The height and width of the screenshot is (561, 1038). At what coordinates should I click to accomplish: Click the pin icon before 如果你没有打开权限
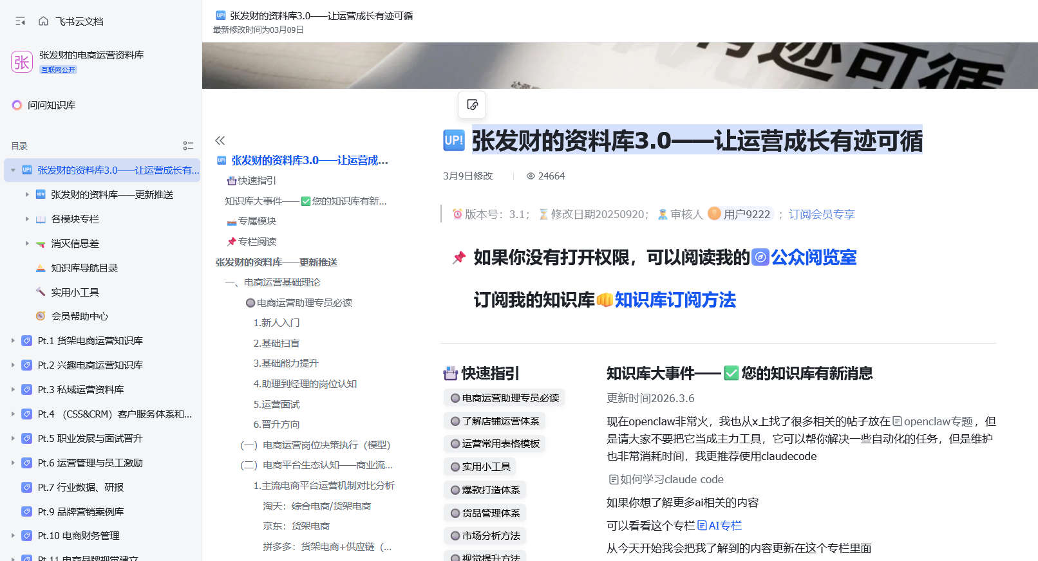[x=459, y=258]
